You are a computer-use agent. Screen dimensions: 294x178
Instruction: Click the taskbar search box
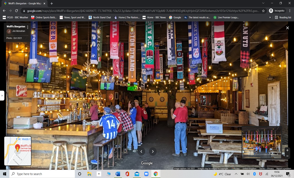click(42, 174)
